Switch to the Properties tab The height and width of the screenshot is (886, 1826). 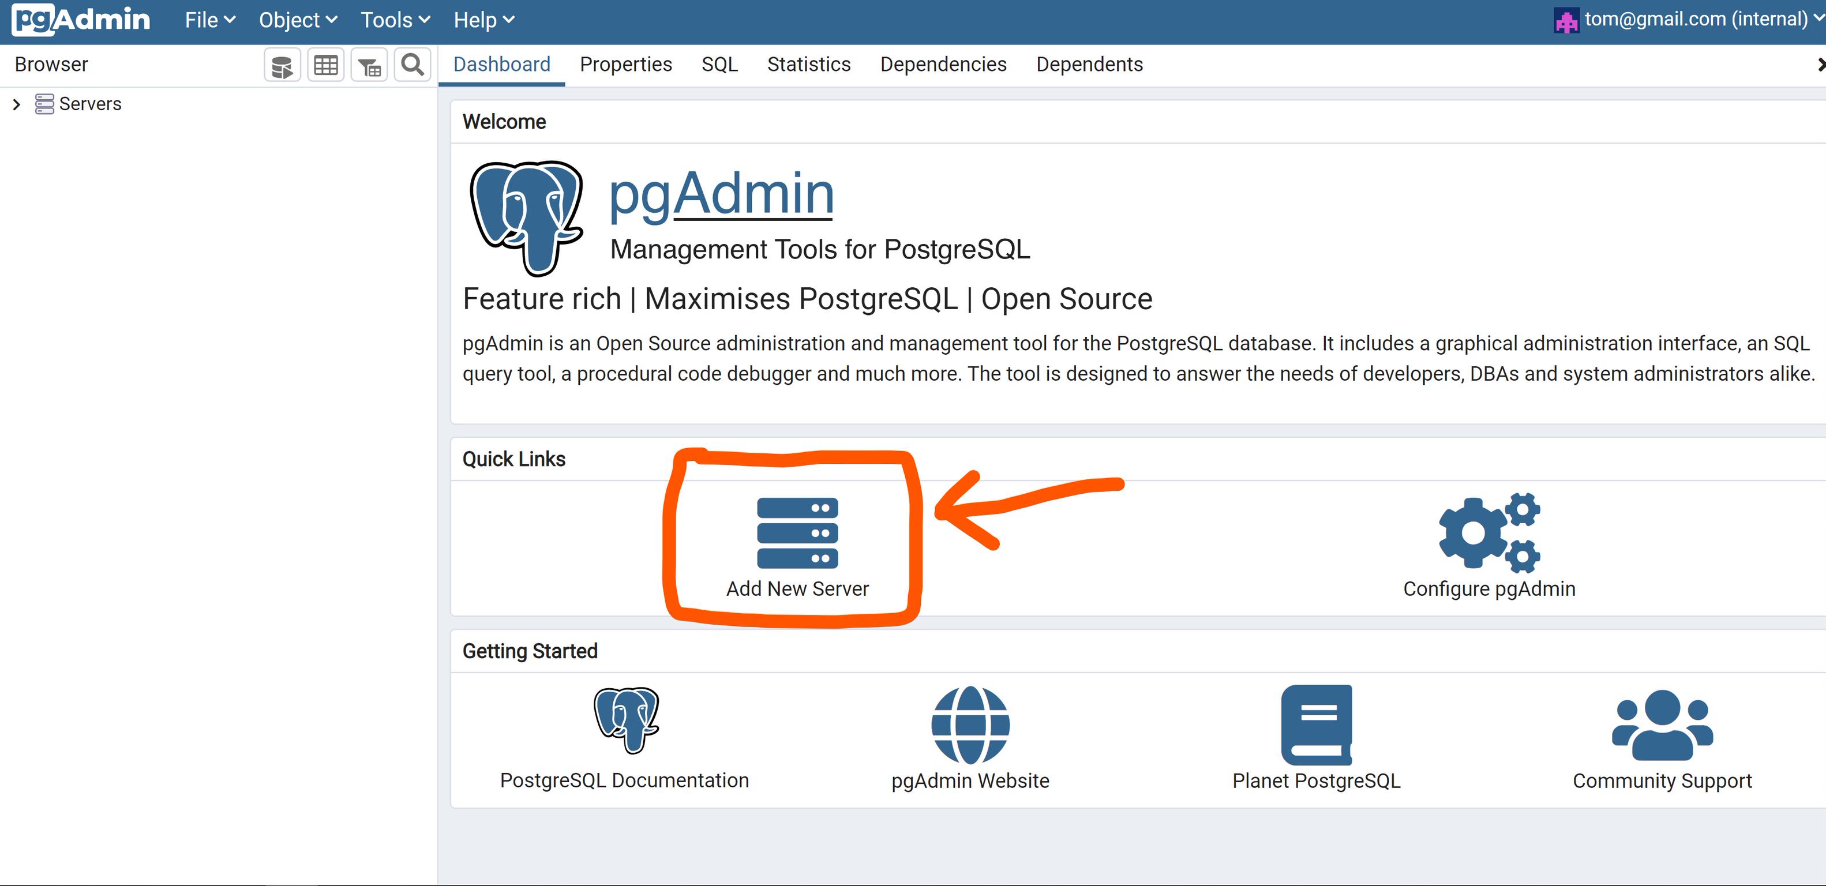pos(625,65)
